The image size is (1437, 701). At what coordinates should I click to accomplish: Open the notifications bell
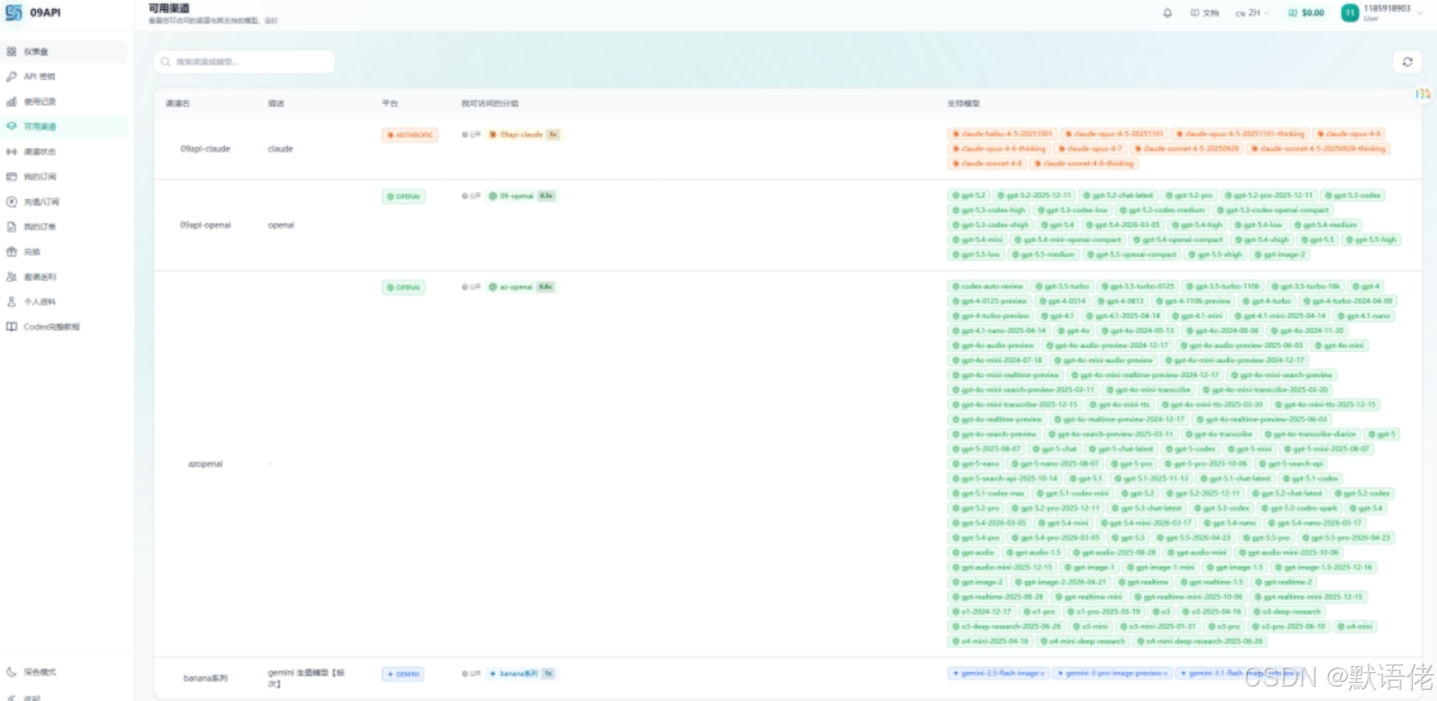coord(1167,13)
